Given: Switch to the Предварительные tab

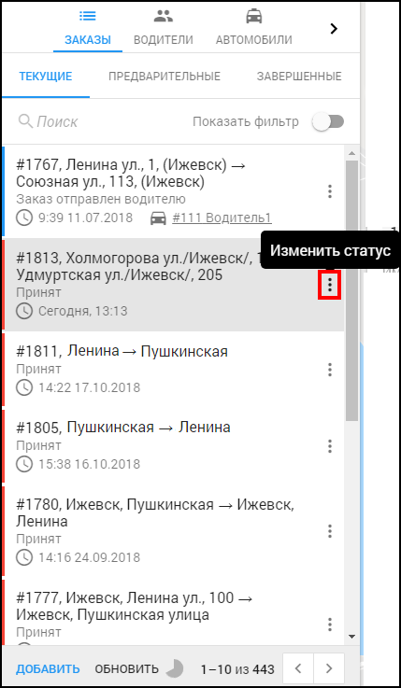Looking at the screenshot, I should point(165,77).
